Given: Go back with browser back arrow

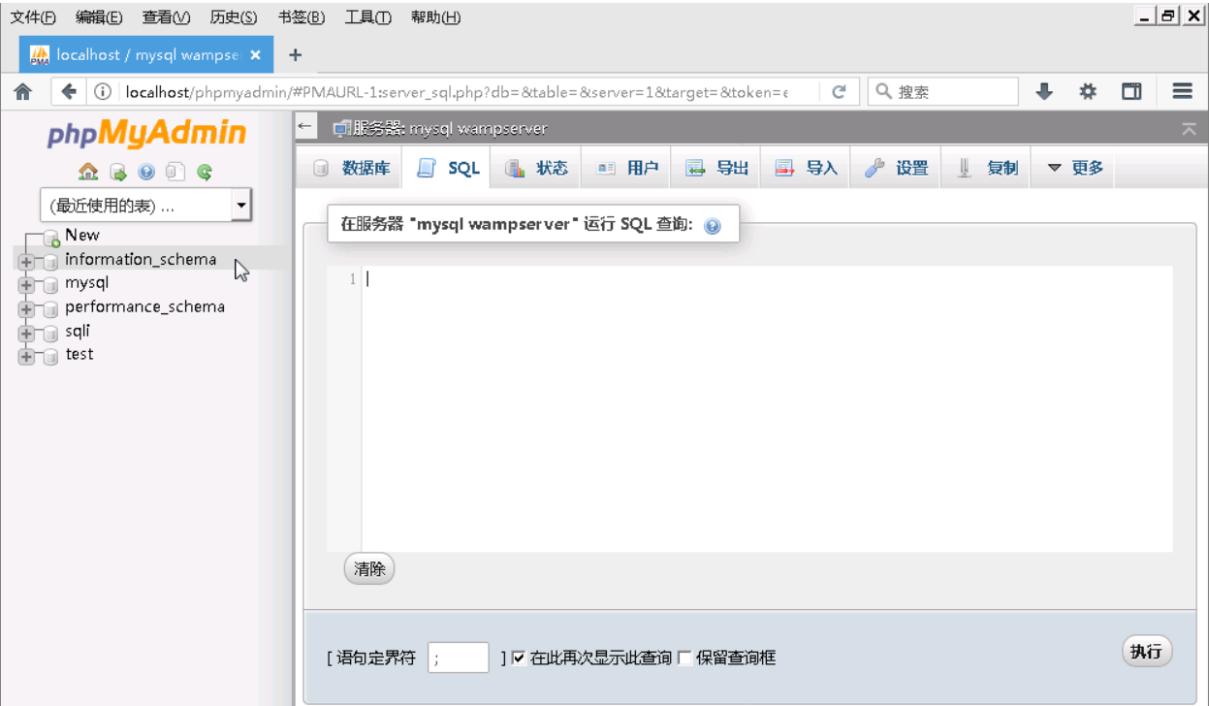Looking at the screenshot, I should click(x=68, y=91).
